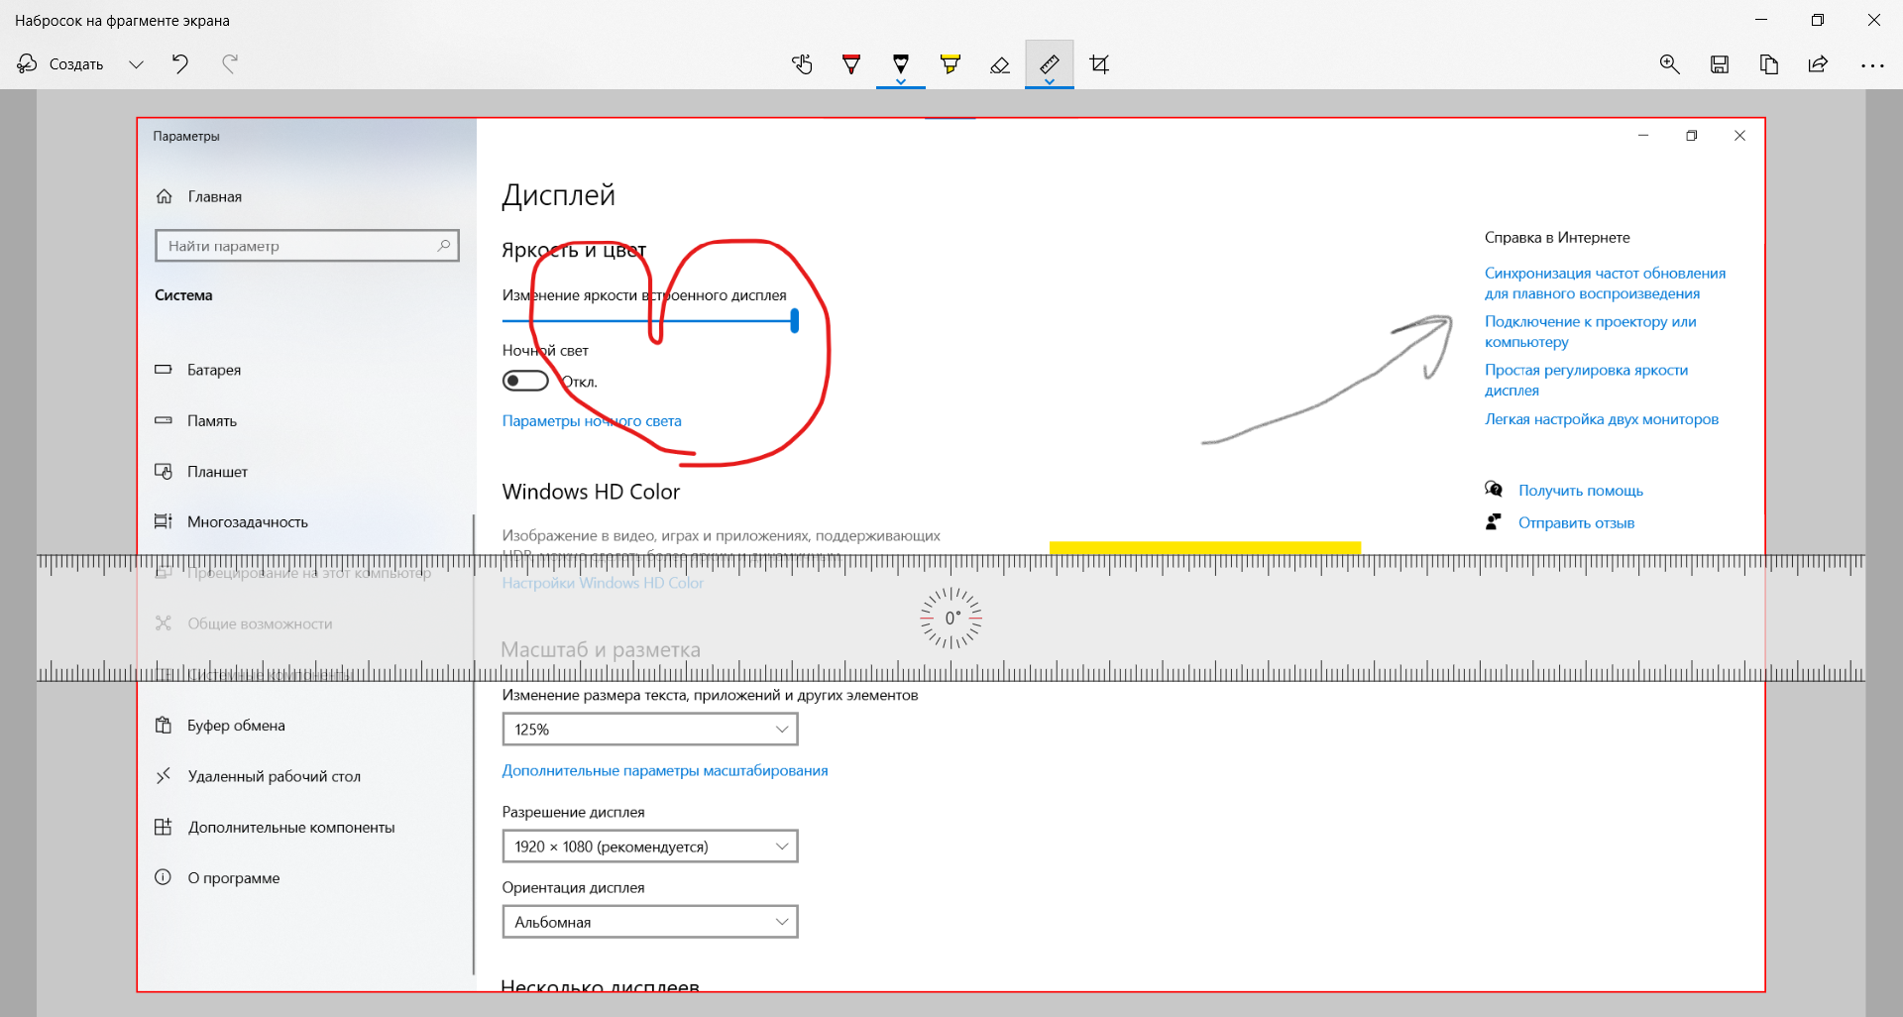Open Отправить отзыв link
1903x1017 pixels.
1576,523
